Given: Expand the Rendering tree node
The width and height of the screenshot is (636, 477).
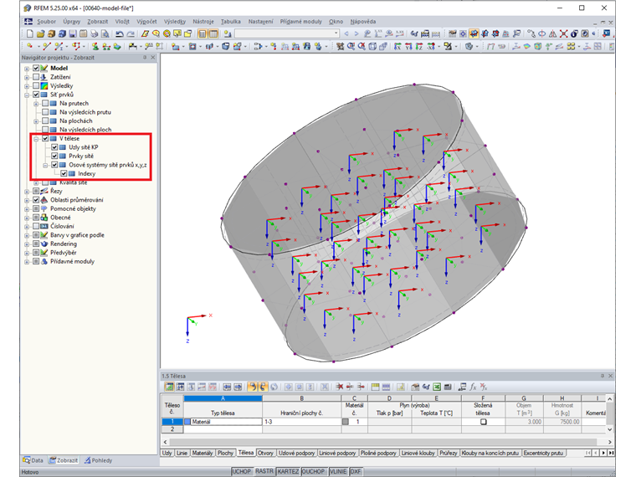Looking at the screenshot, I should pos(27,244).
